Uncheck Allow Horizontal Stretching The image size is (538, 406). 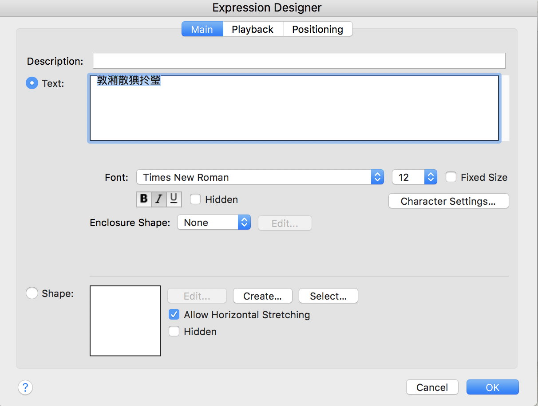(x=174, y=315)
